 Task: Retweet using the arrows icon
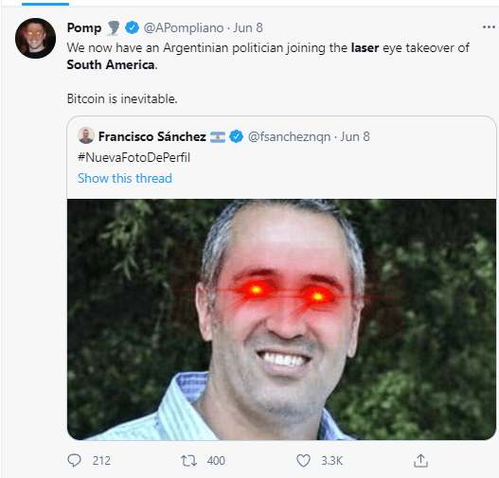pos(188,461)
